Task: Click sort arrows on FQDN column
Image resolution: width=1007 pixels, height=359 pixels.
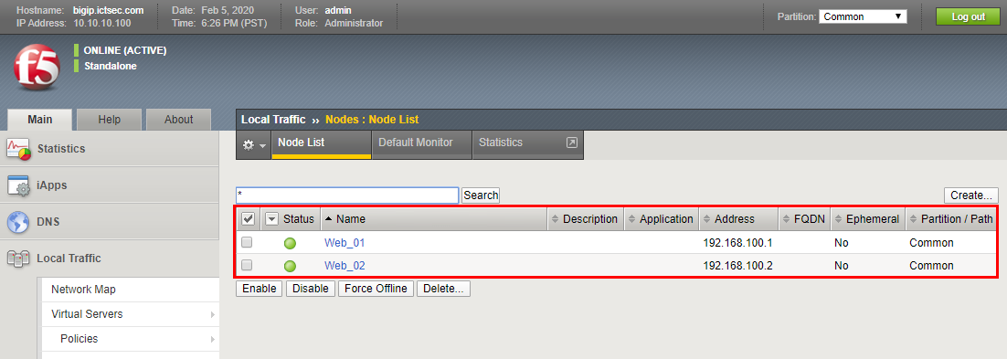Action: (787, 219)
